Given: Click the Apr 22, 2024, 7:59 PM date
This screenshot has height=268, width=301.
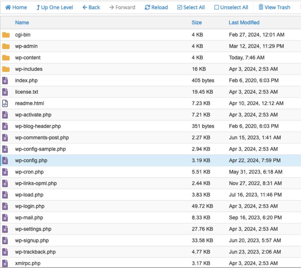Looking at the screenshot, I should [x=255, y=161].
